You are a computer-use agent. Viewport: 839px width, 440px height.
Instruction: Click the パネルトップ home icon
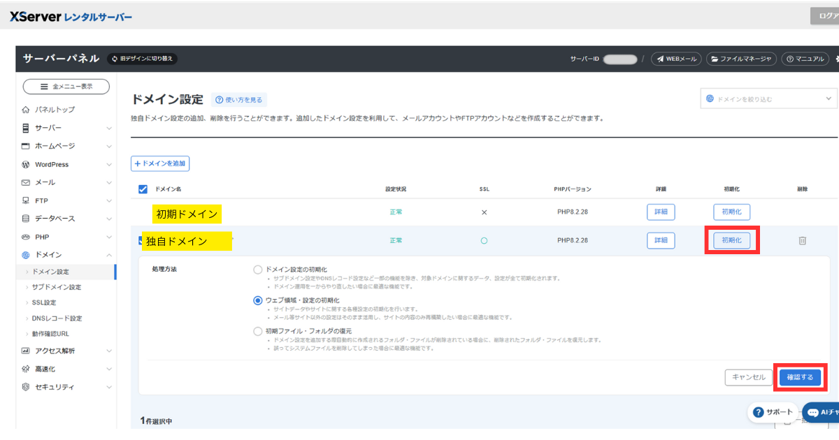(26, 110)
